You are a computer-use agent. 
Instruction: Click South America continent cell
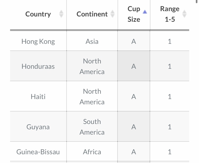pos(92,127)
